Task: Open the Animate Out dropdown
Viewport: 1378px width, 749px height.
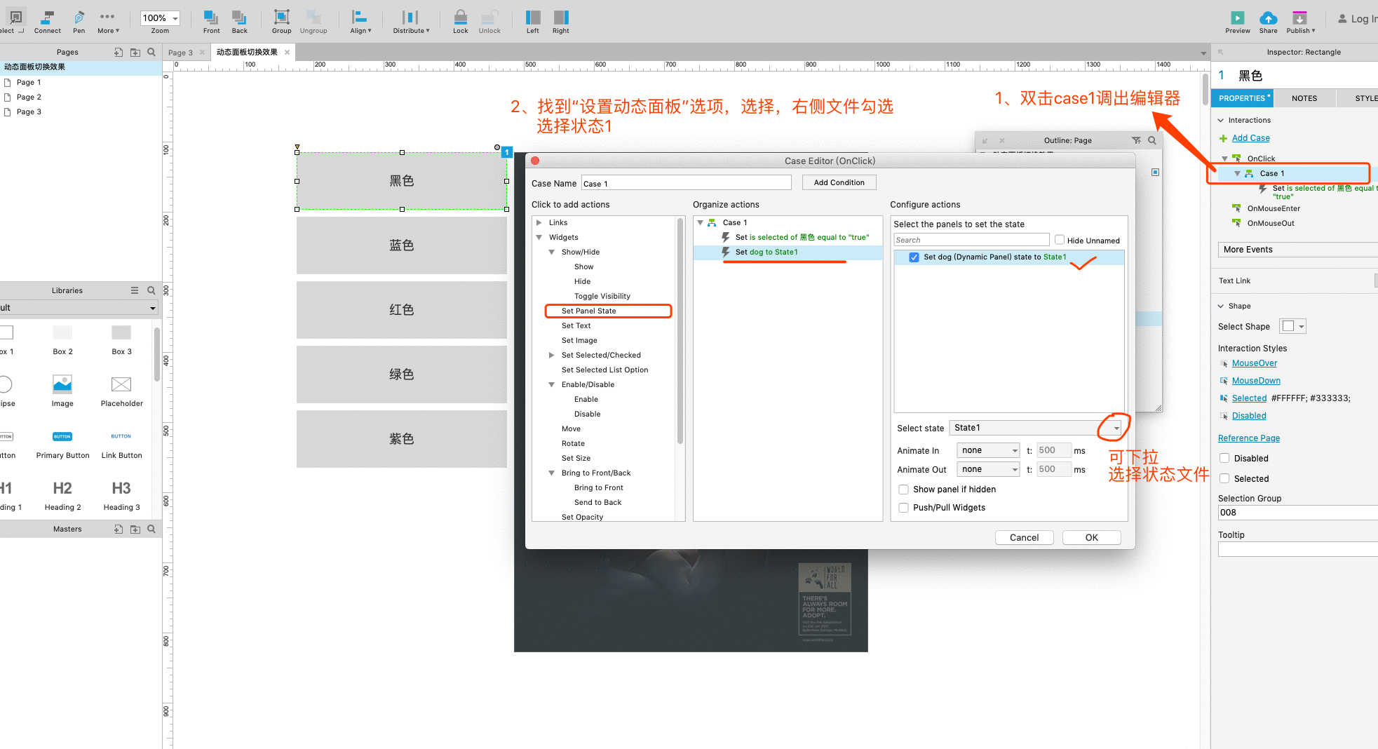Action: pos(988,469)
